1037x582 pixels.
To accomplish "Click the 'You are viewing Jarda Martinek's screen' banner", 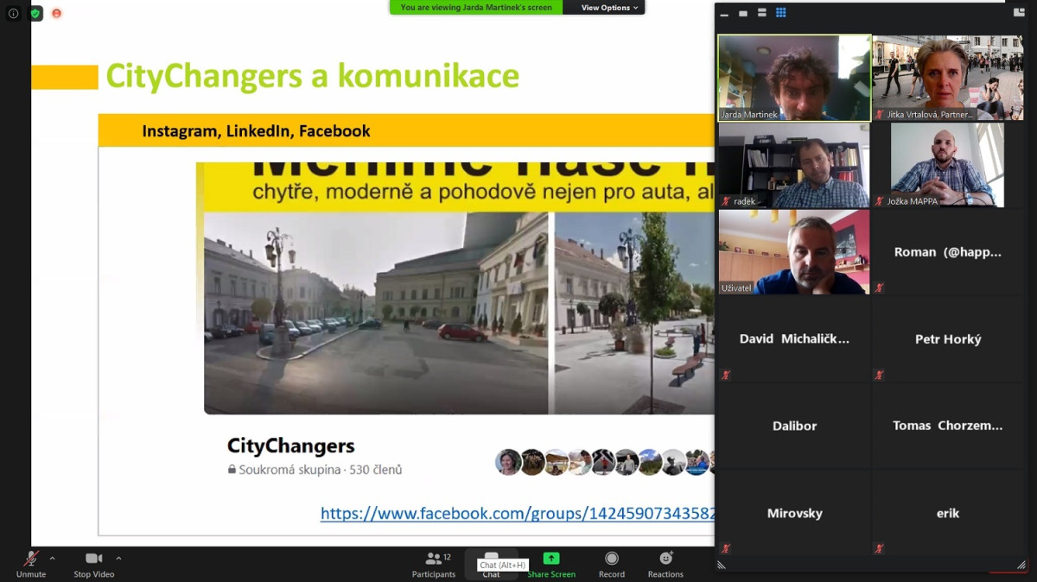I will coord(476,8).
